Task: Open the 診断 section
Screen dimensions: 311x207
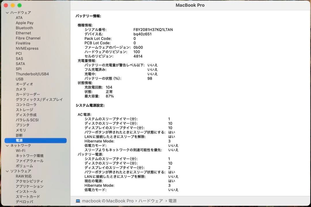Action: pos(20,135)
